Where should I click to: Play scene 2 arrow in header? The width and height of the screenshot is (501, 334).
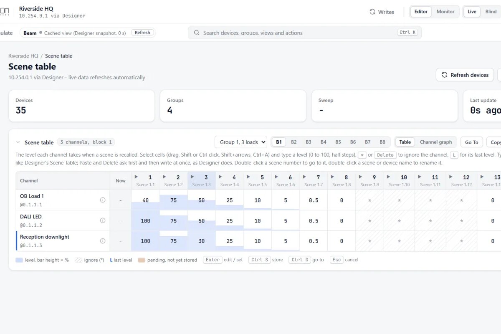[x=164, y=177]
